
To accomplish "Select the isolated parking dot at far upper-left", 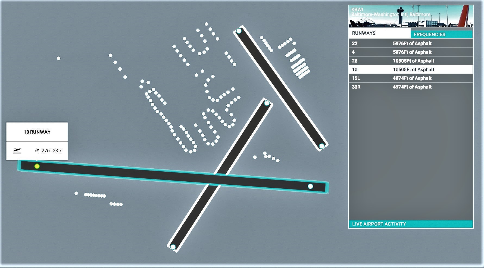I will point(58,58).
